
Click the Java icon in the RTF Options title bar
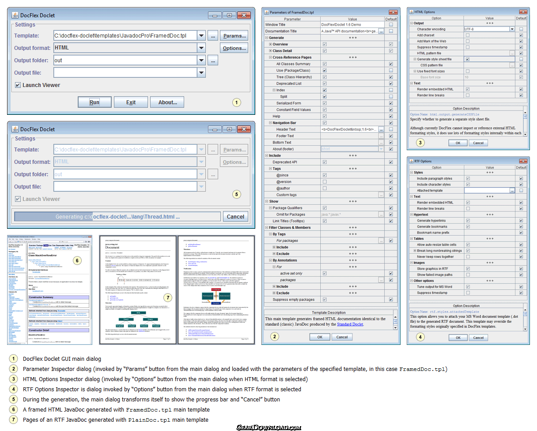(411, 161)
